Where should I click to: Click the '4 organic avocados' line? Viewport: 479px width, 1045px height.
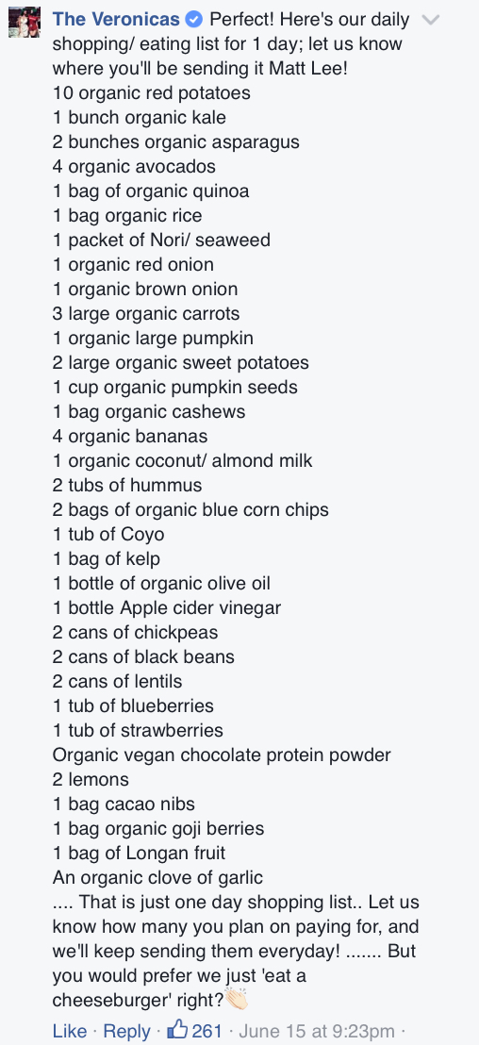(134, 167)
